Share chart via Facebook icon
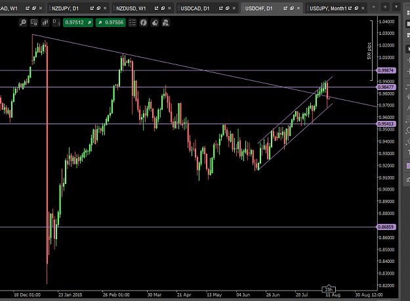410x301 pixels. (x=143, y=23)
